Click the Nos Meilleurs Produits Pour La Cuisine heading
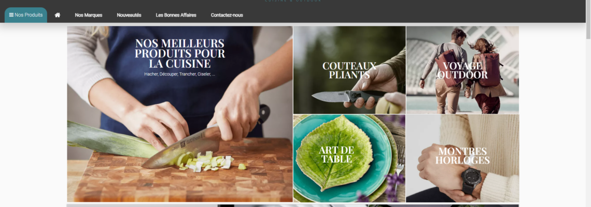The height and width of the screenshot is (207, 591). click(180, 53)
